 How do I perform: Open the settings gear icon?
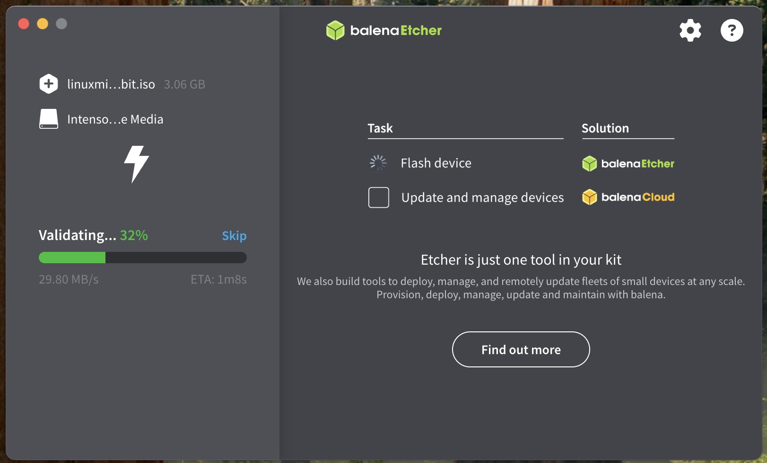(690, 30)
